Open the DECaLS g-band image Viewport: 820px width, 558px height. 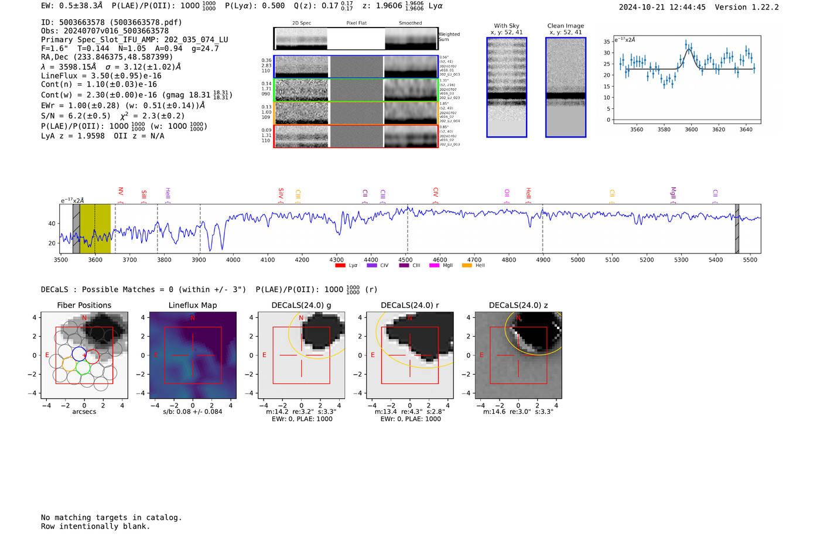pyautogui.click(x=301, y=355)
